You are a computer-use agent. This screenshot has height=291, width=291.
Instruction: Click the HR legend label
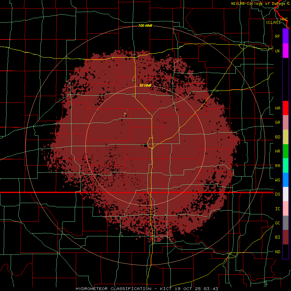(277, 151)
